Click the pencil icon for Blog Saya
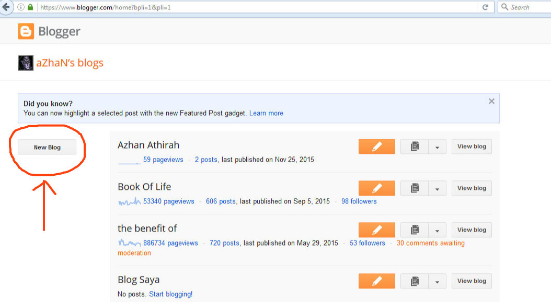This screenshot has height=302, width=551. click(376, 281)
